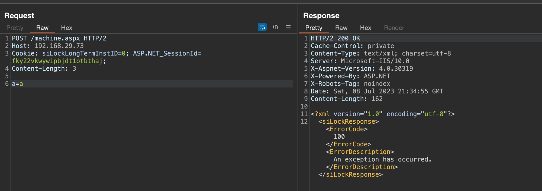Click the a=a request body line
This screenshot has width=542, height=191.
[x=17, y=84]
